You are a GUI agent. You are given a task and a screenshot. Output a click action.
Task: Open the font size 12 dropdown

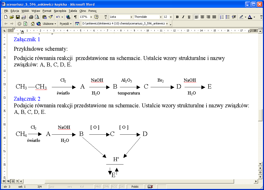[171, 17]
